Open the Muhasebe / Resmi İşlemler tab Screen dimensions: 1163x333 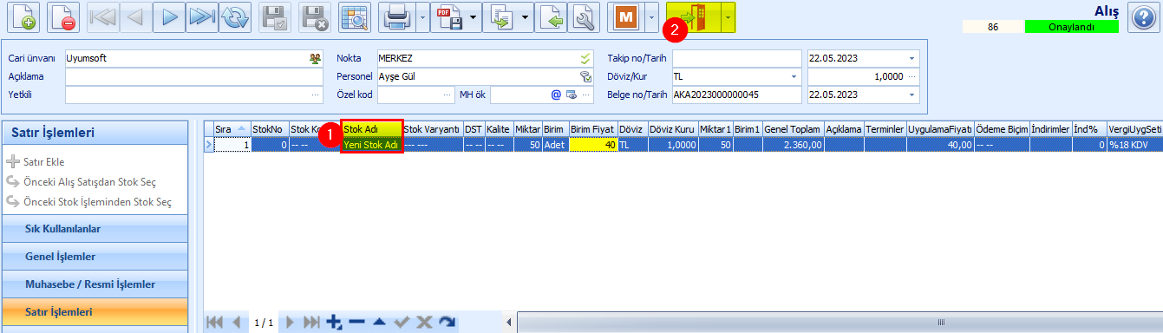click(x=95, y=284)
